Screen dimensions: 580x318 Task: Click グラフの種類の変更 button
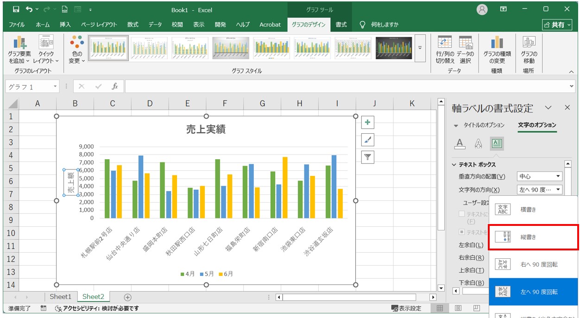pos(497,50)
